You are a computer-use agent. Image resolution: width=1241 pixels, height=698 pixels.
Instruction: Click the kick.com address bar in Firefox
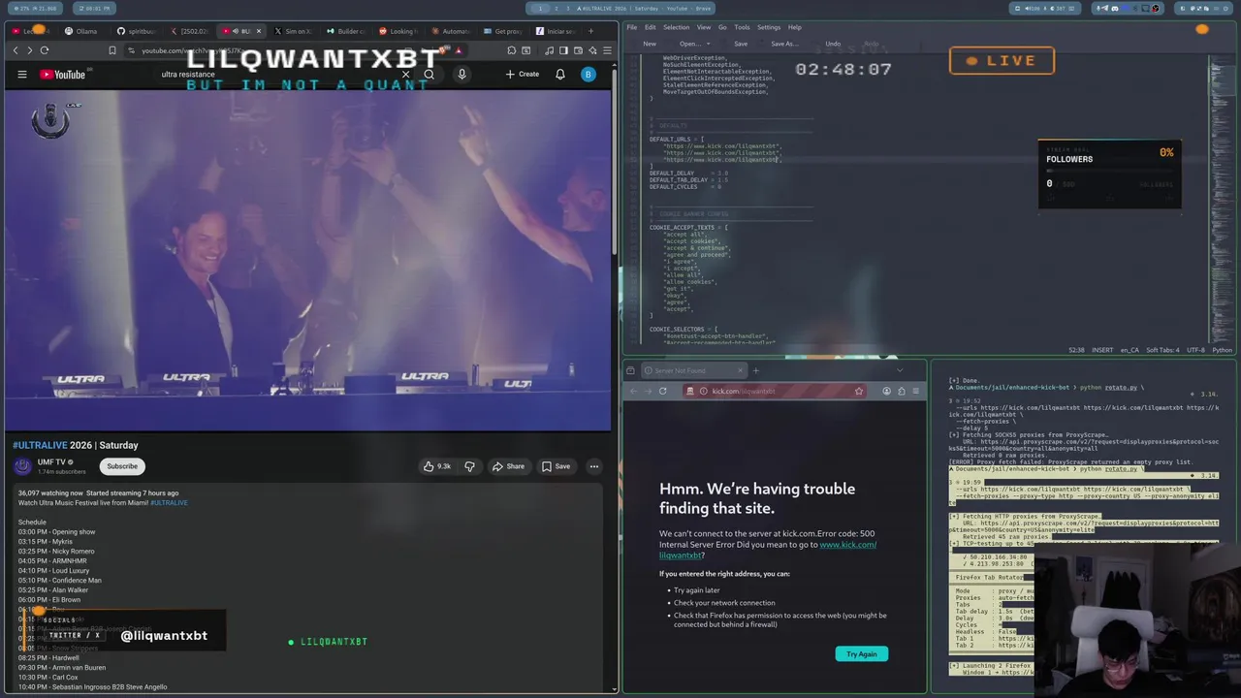(x=776, y=391)
